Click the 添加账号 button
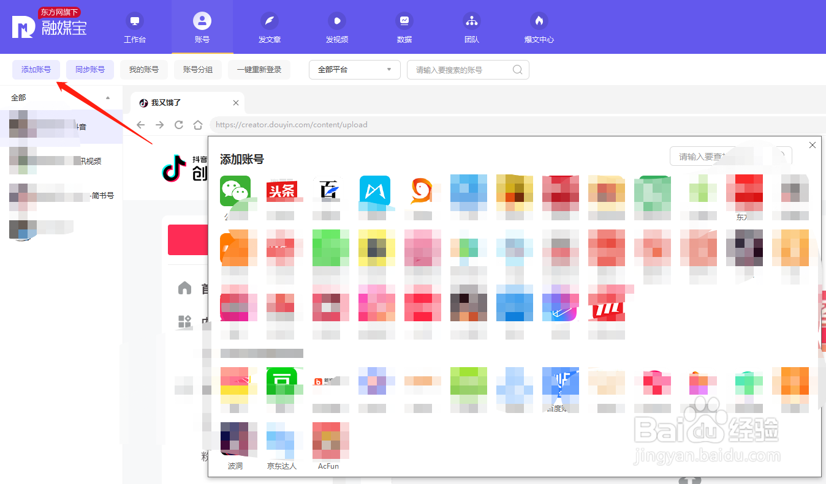The image size is (826, 484). 36,70
